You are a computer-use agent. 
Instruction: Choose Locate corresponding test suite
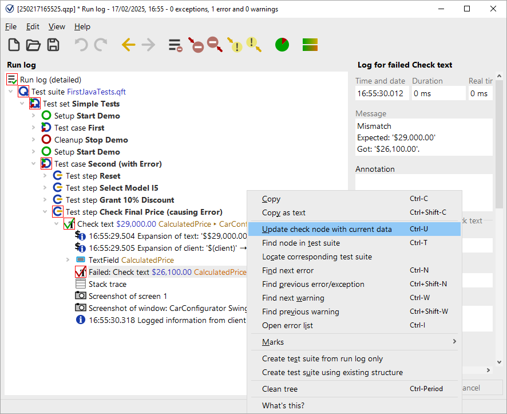[x=354, y=257]
